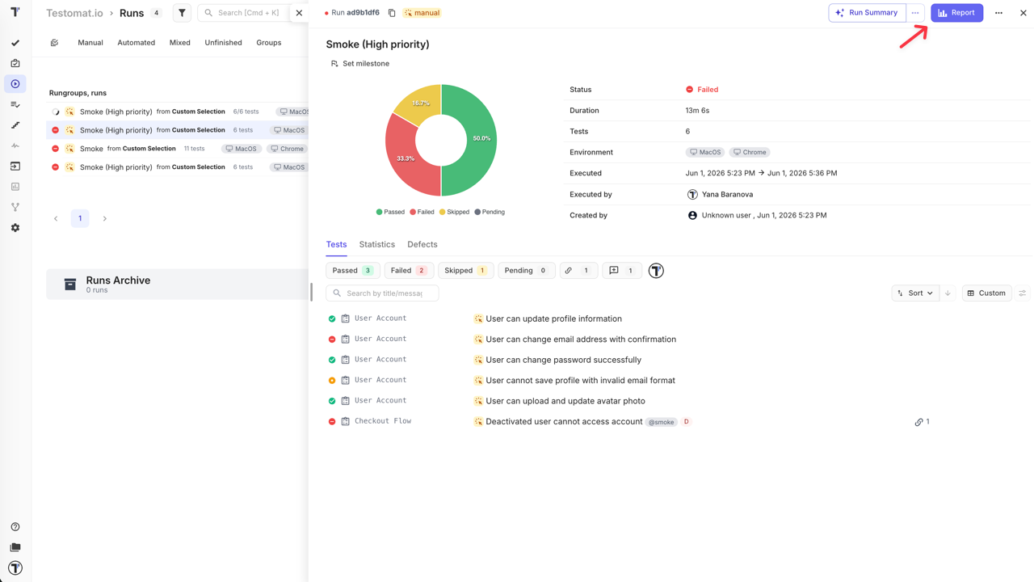
Task: Open the clipboard-check sidebar icon
Action: coord(15,63)
